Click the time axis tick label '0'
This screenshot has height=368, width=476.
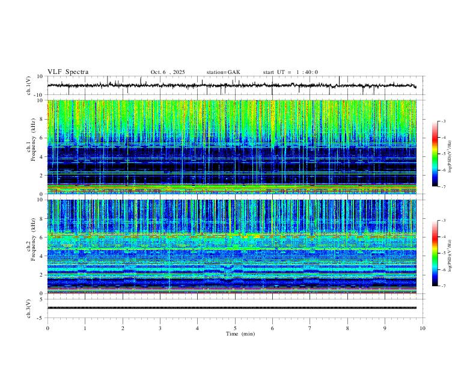[x=47, y=328]
